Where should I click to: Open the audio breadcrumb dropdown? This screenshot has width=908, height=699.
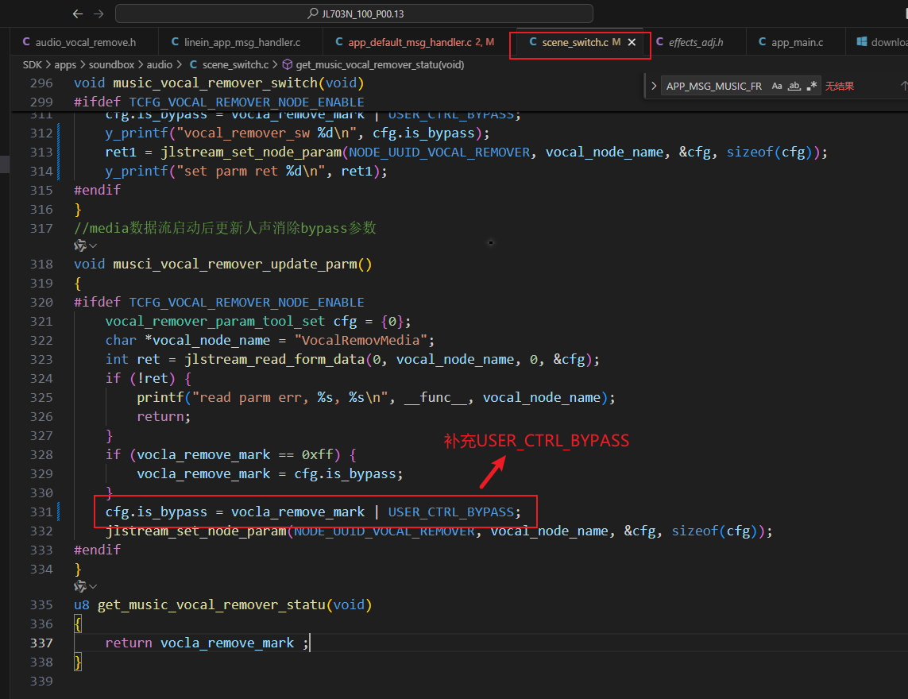159,65
